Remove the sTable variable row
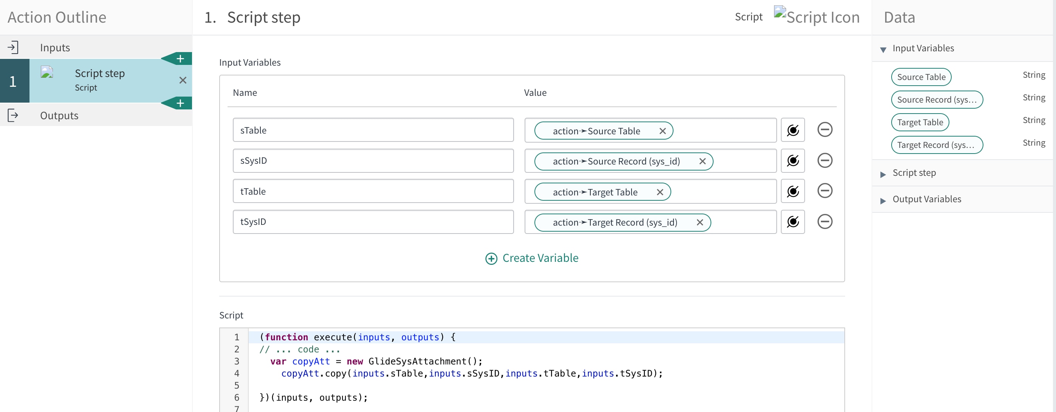The image size is (1056, 412). tap(824, 130)
